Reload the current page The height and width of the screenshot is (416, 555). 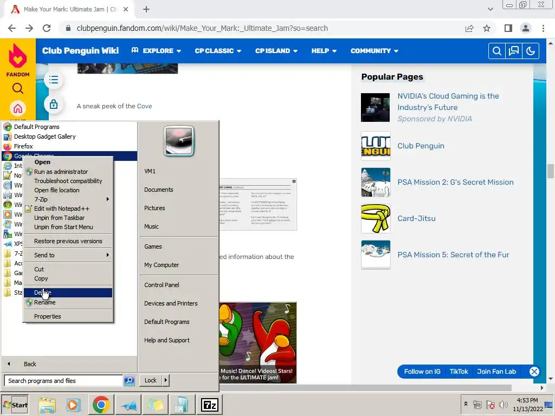pos(47,28)
